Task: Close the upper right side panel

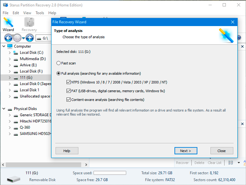Action: click(x=243, y=47)
